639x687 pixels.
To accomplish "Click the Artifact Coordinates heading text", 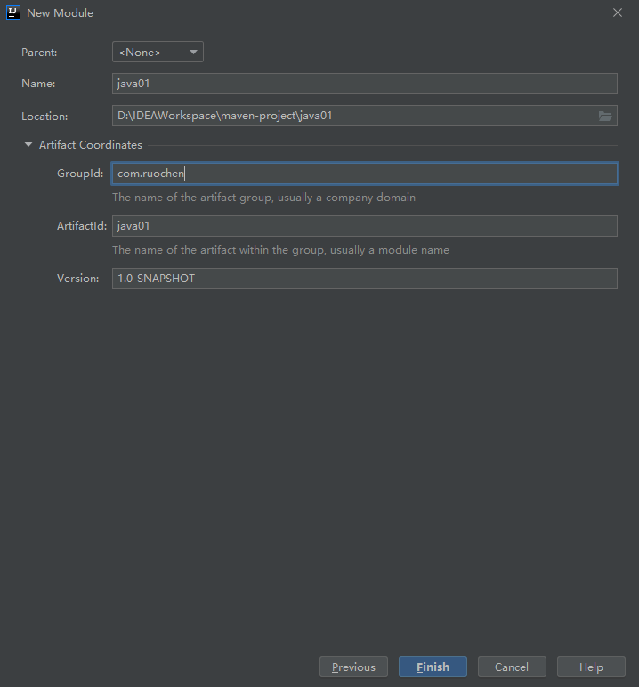I will [91, 145].
